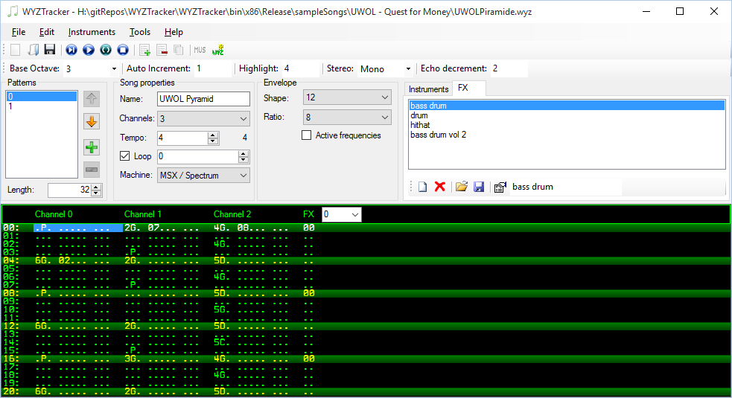Click the FX name field showing bass drum

tap(565, 187)
